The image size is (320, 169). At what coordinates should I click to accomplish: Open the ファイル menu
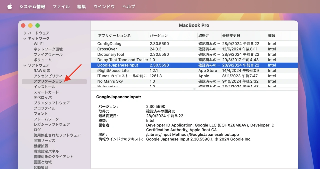click(x=61, y=7)
